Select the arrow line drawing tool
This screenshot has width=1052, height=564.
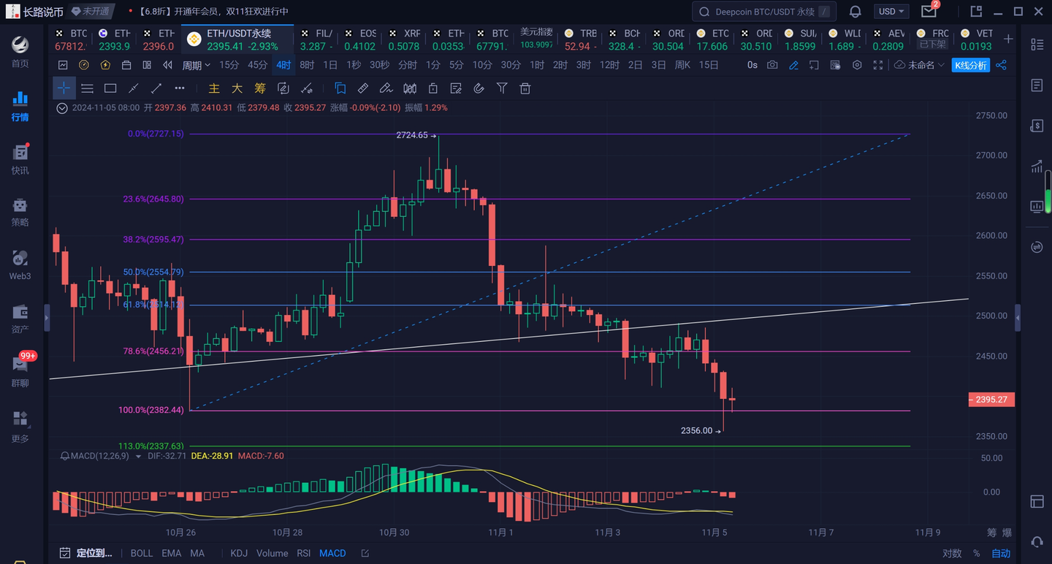pos(156,88)
